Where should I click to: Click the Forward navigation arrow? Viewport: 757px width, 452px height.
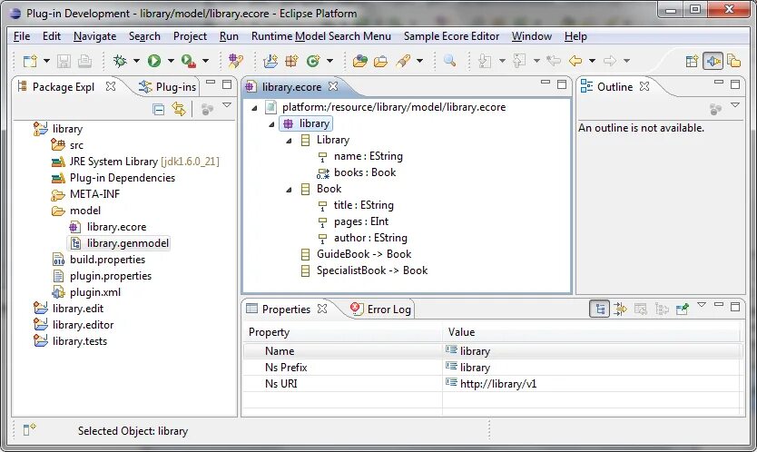(x=610, y=61)
